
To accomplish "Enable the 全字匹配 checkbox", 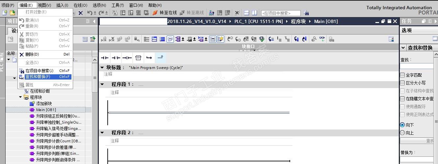I will [x=402, y=75].
